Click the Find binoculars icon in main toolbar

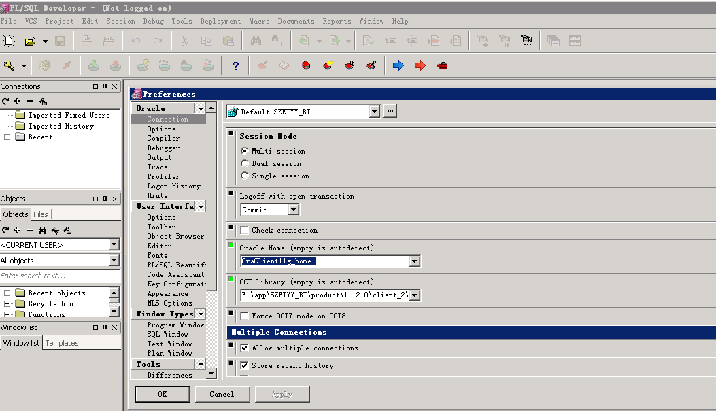[256, 41]
